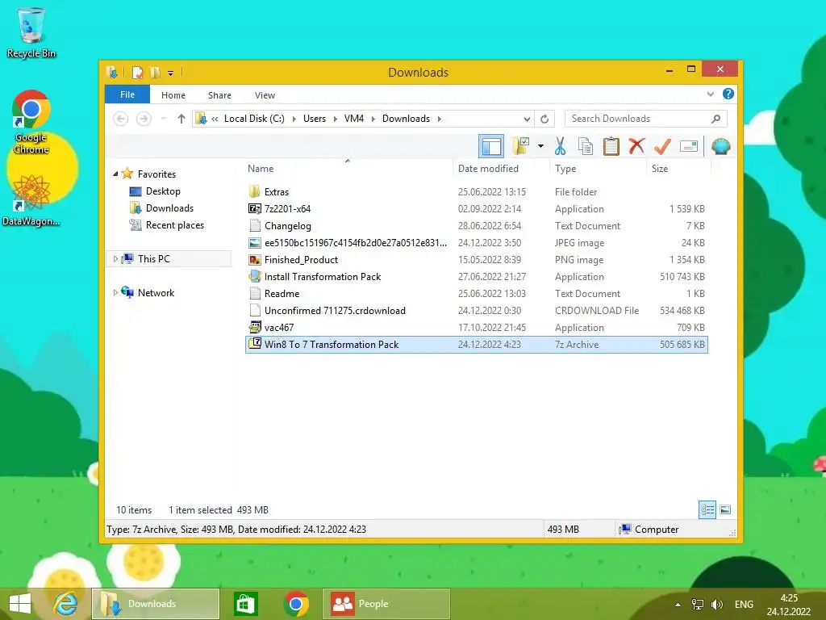The height and width of the screenshot is (620, 826).
Task: Click the blue shell globe toolbar icon
Action: pos(720,146)
